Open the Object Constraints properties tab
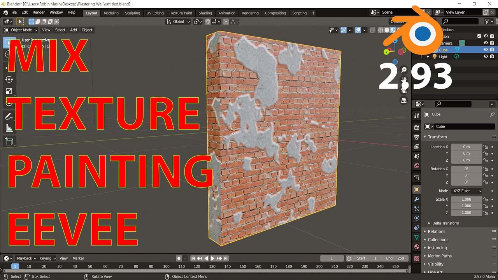Screen dimensions: 498x280 pyautogui.click(x=417, y=228)
